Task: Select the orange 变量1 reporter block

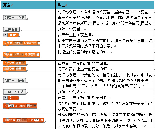Action: coord(13,35)
